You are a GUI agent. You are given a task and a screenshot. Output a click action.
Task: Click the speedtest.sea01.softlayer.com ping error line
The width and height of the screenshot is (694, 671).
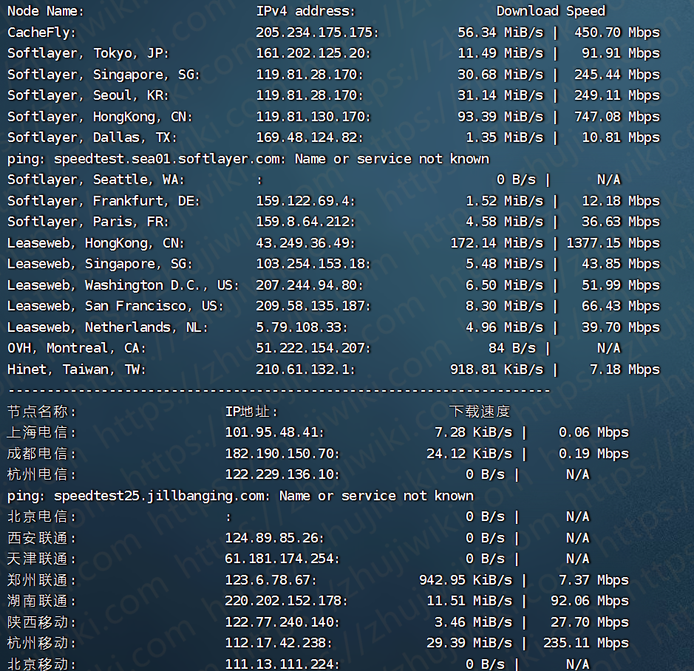[x=248, y=159]
